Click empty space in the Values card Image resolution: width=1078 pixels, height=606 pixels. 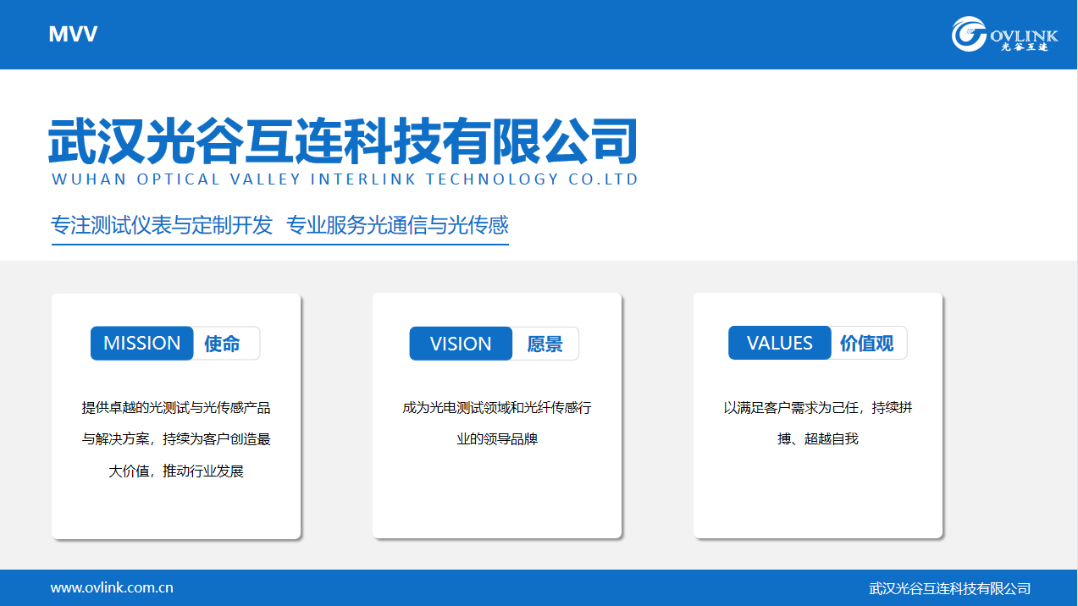(818, 499)
